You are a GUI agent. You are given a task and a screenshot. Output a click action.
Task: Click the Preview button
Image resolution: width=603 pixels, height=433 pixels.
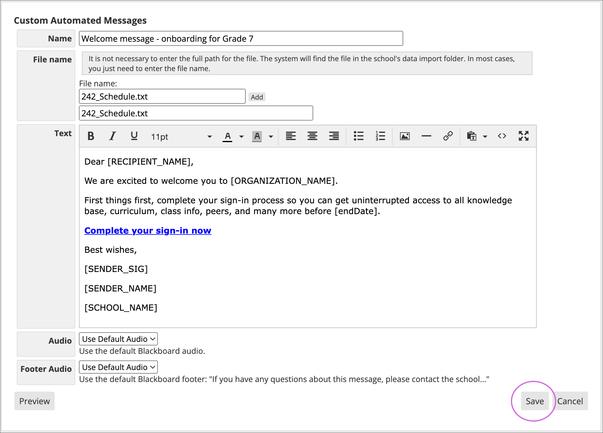pos(34,401)
